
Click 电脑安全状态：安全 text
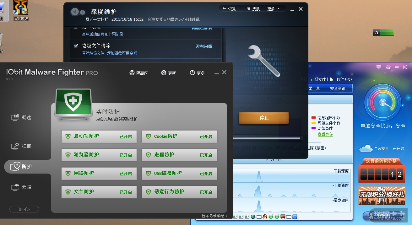click(x=383, y=126)
